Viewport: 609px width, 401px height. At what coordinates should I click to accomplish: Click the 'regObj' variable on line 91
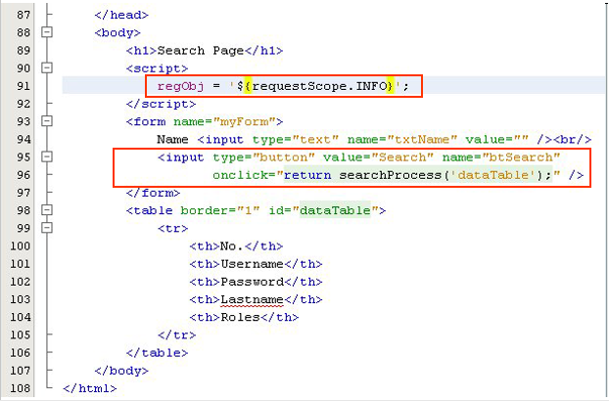(x=180, y=86)
